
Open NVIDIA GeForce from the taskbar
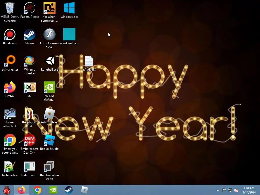pyautogui.click(x=53, y=190)
